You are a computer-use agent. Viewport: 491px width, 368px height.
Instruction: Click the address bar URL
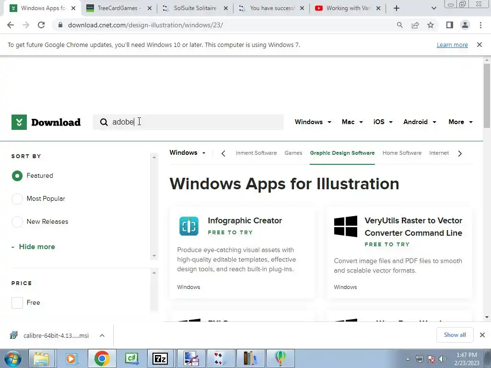[x=146, y=25]
